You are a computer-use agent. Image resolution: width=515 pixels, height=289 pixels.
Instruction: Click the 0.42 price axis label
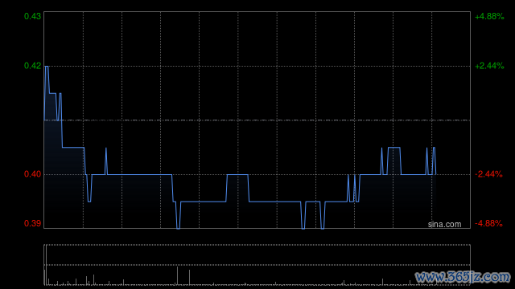click(x=32, y=66)
